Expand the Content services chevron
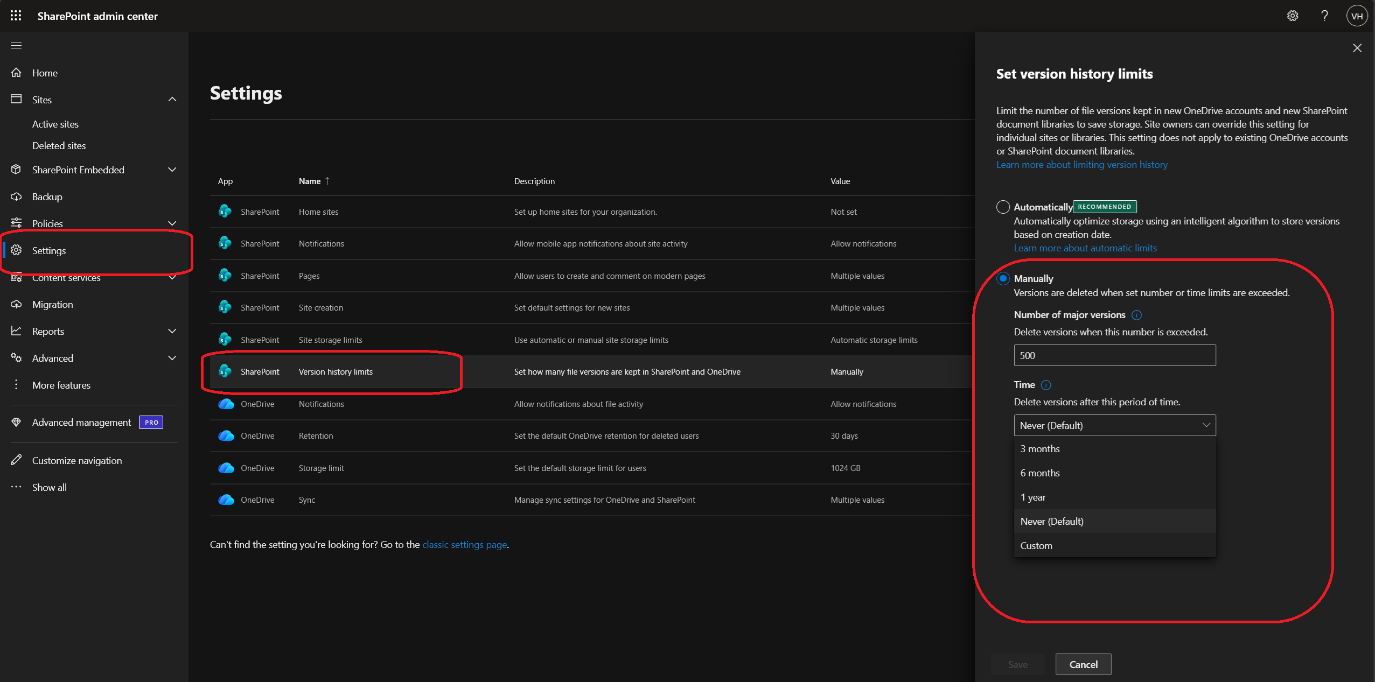1375x682 pixels. (172, 277)
